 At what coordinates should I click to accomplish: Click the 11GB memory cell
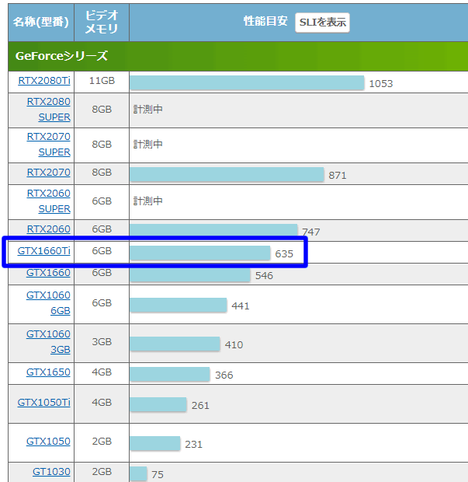pyautogui.click(x=102, y=81)
